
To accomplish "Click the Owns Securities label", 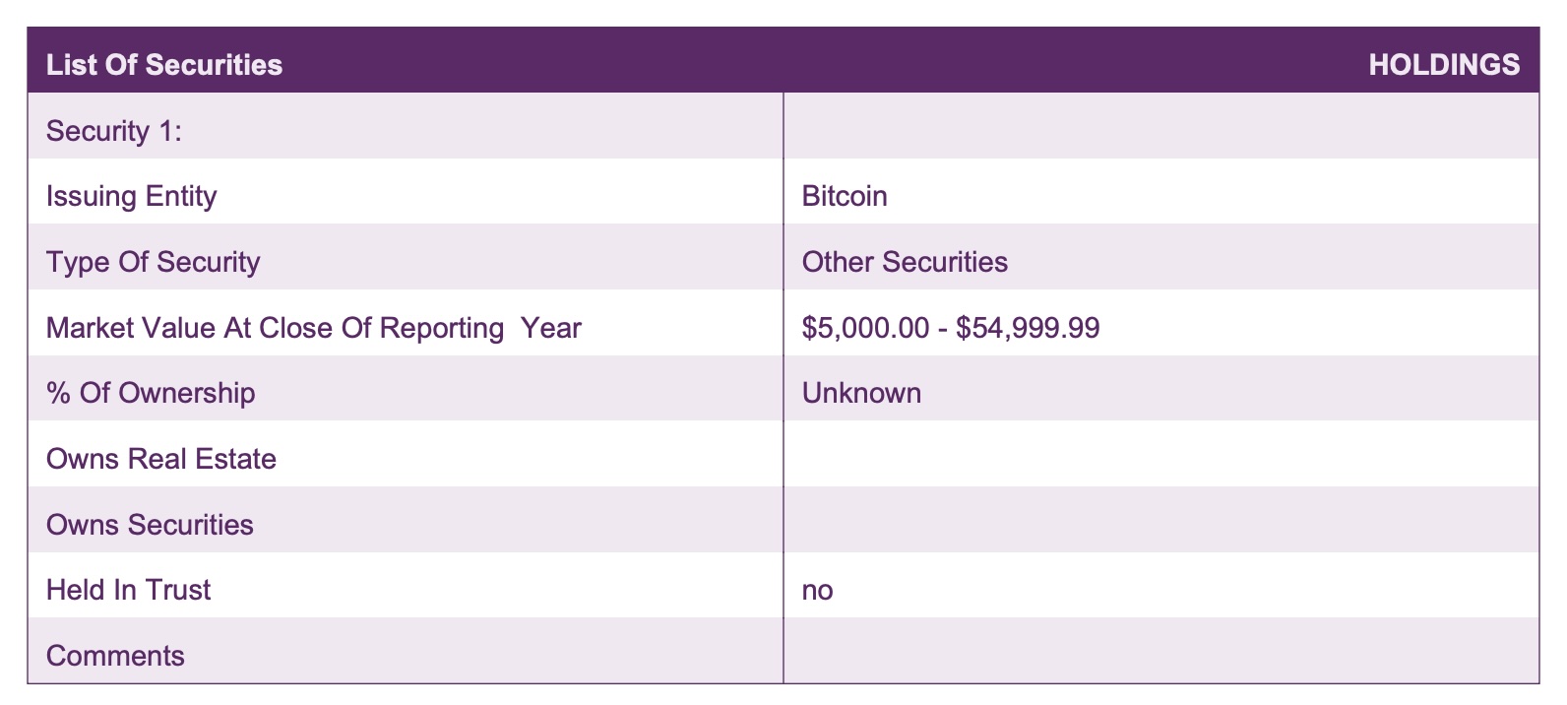I will coord(150,525).
